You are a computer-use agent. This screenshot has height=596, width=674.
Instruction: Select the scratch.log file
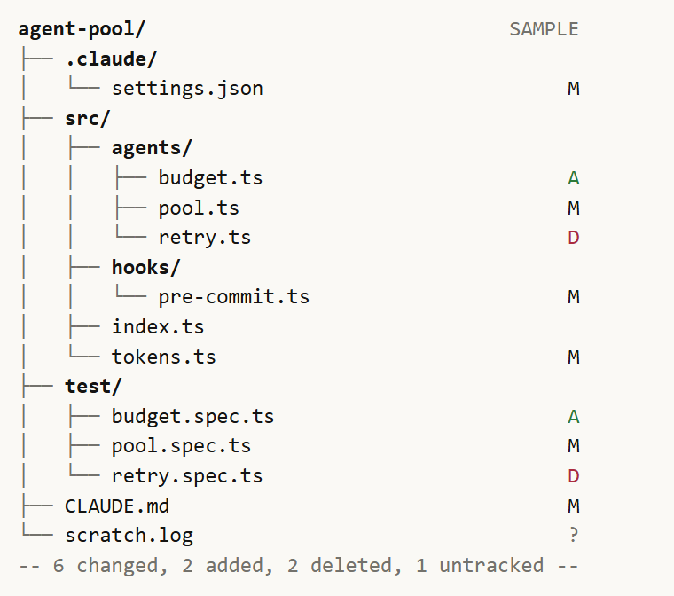[x=129, y=536]
